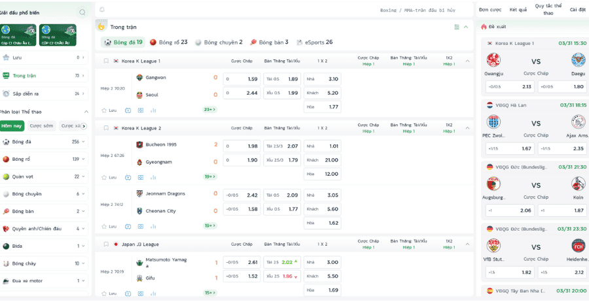Select the Cược sớm tab
589x302 pixels.
click(41, 126)
